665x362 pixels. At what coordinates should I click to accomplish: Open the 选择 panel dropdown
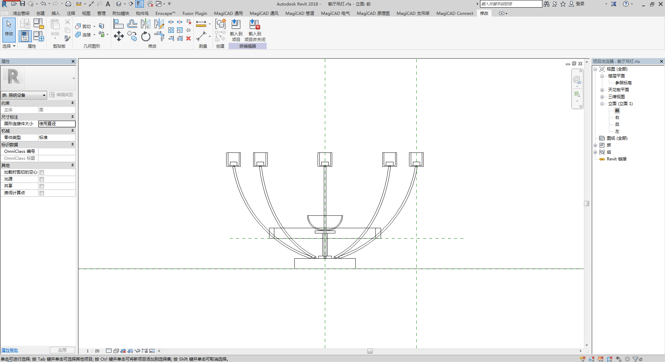click(x=9, y=46)
